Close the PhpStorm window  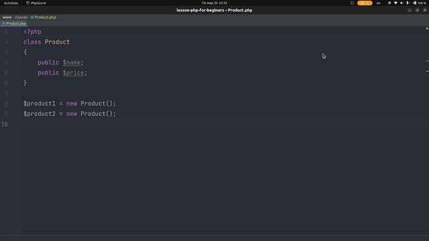point(425,10)
